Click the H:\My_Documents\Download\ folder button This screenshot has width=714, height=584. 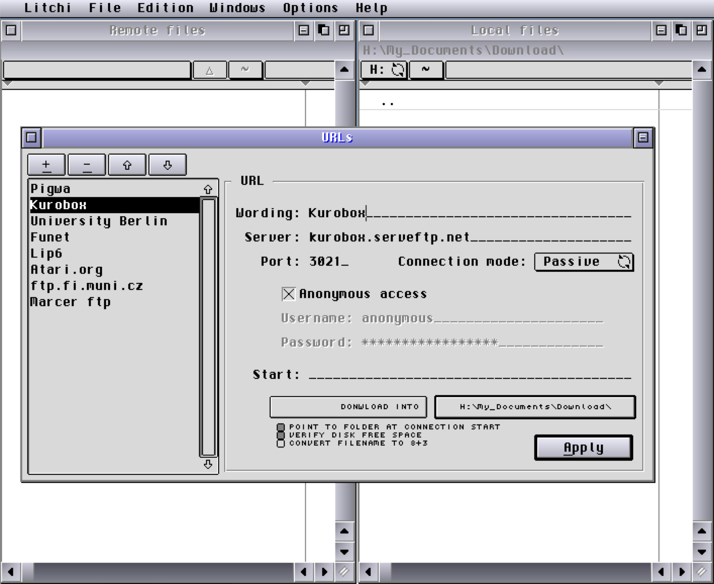(535, 407)
